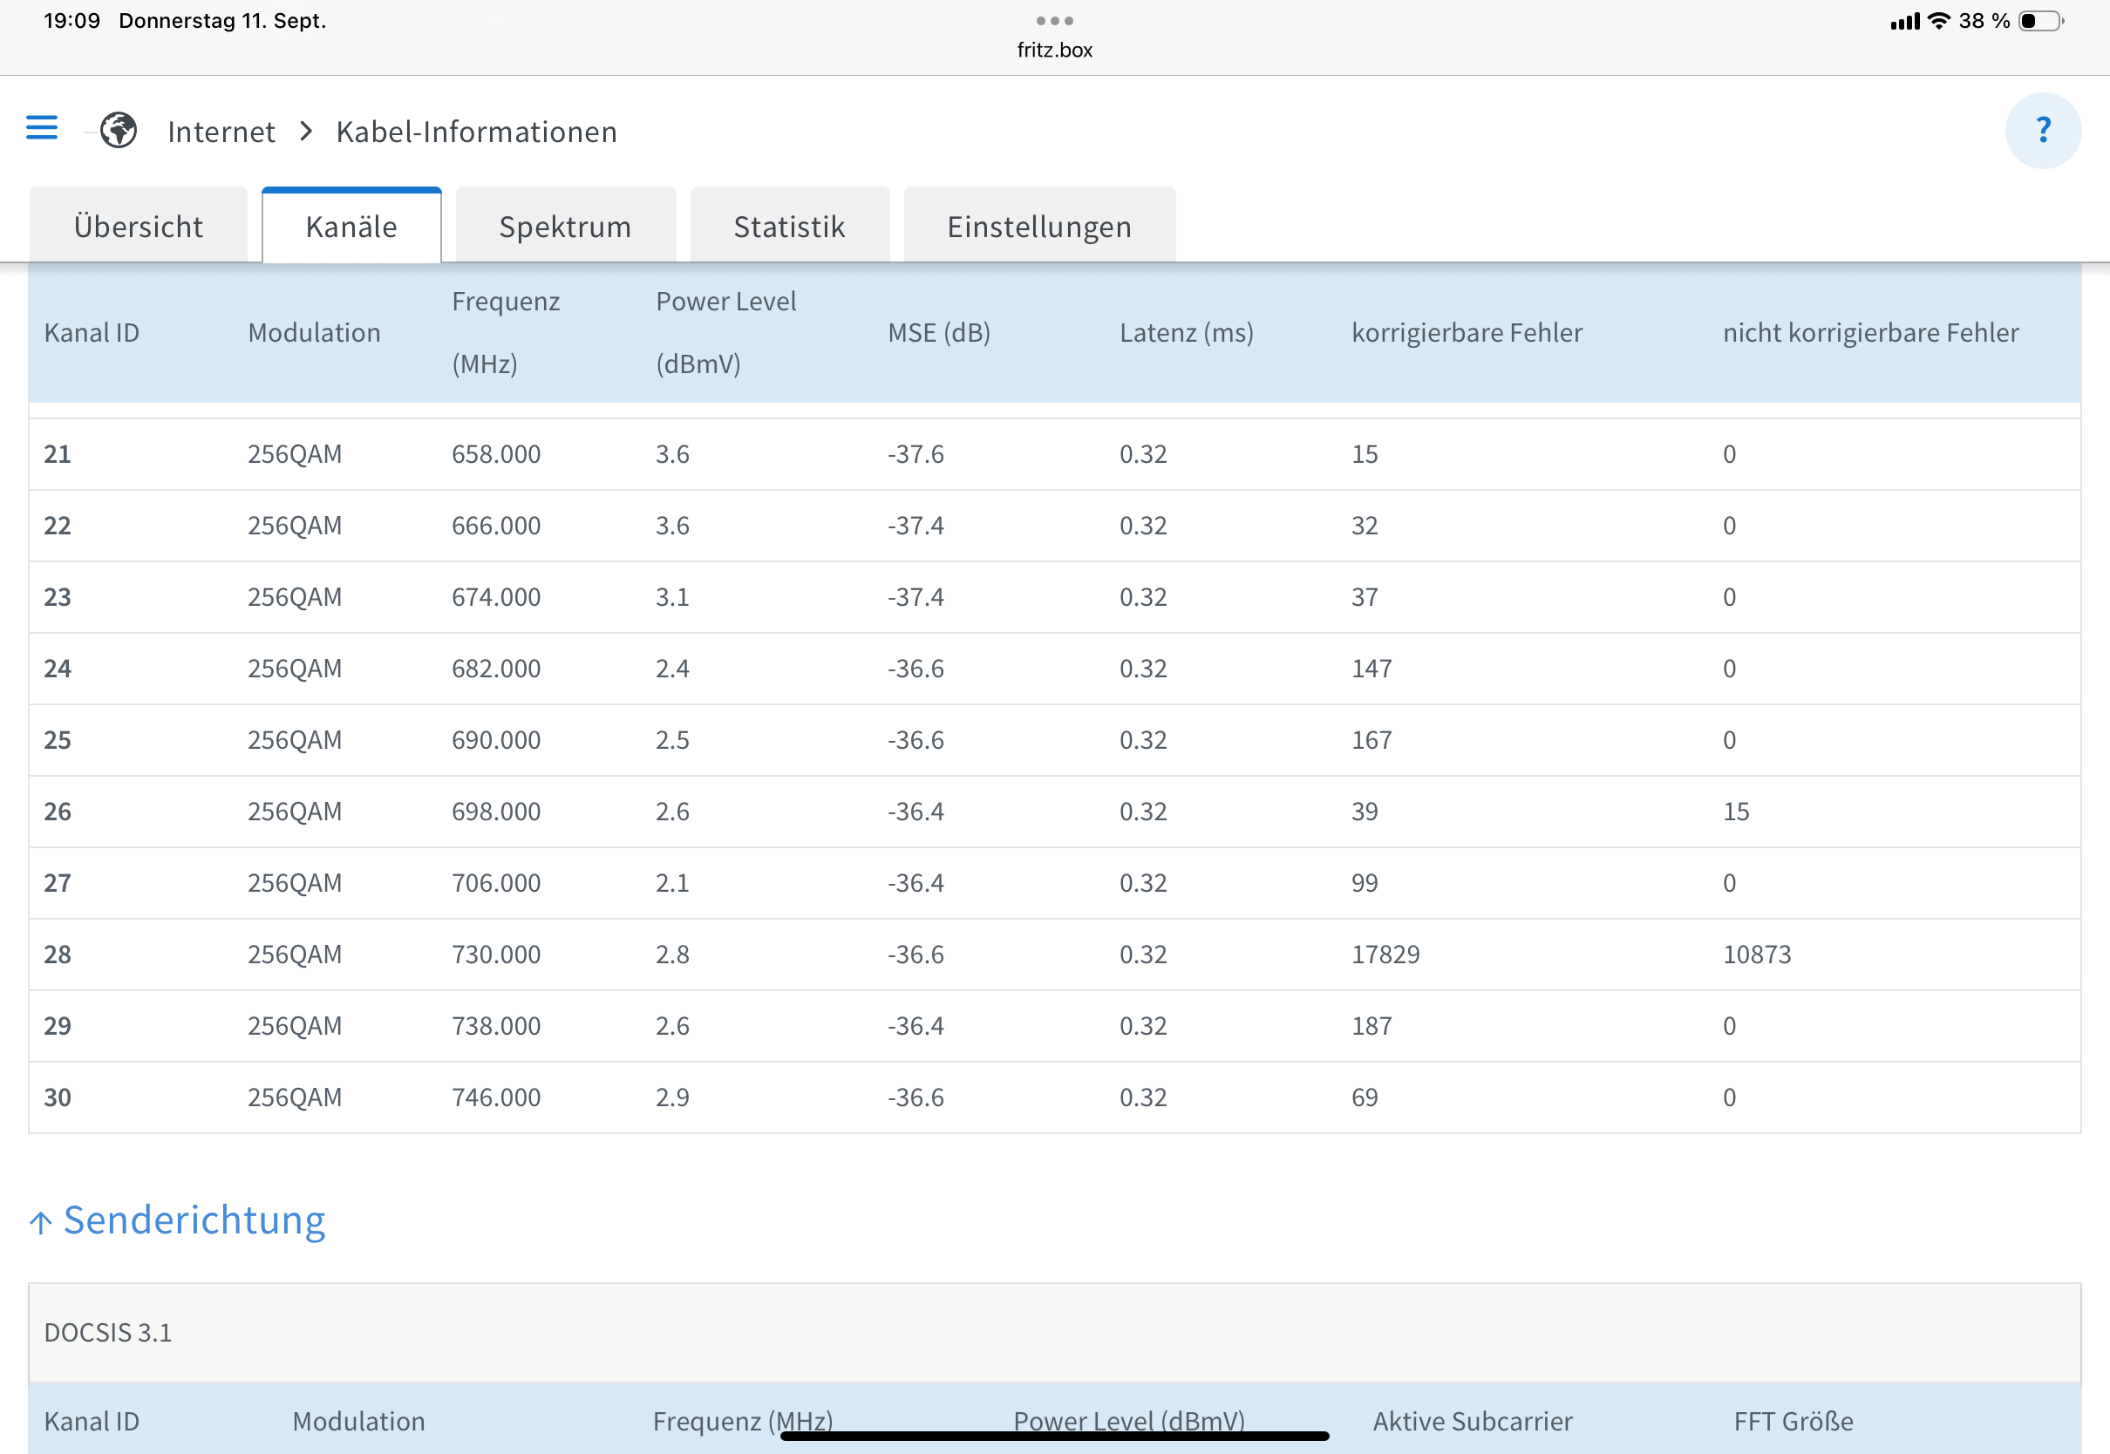Click the DOCSIS 3.1 section header
Viewport: 2110px width, 1454px height.
click(x=108, y=1332)
